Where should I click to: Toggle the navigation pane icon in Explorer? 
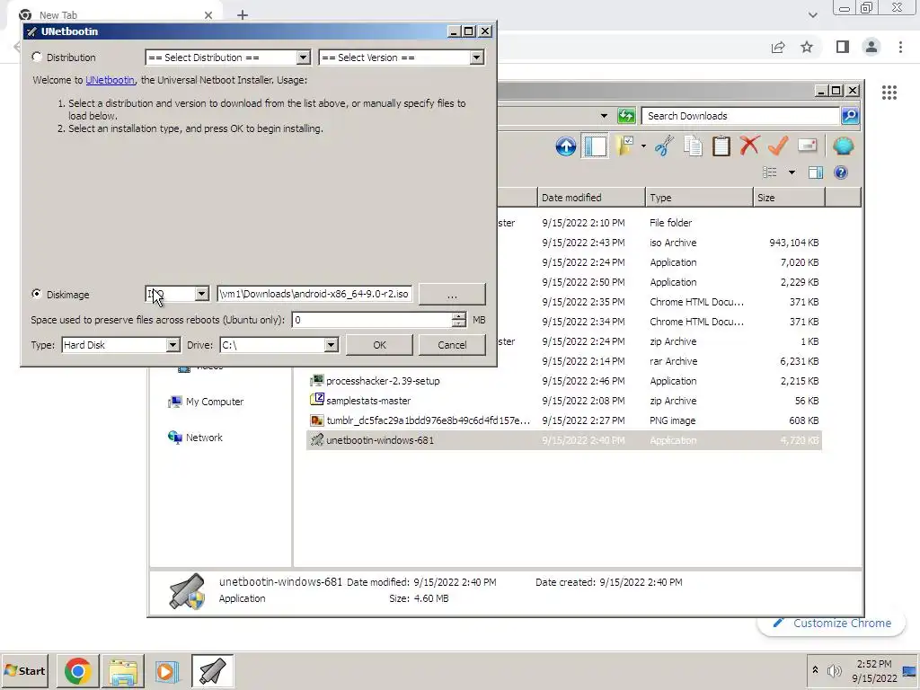(595, 146)
